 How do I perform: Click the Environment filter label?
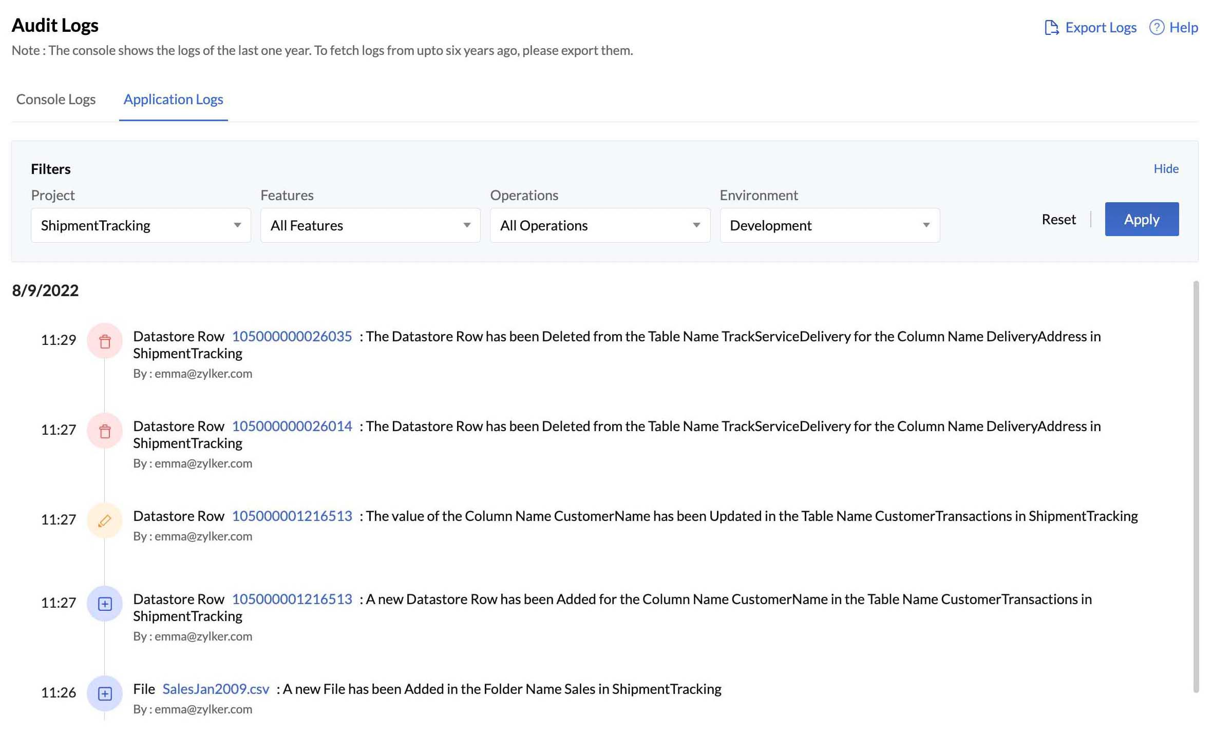coord(759,195)
